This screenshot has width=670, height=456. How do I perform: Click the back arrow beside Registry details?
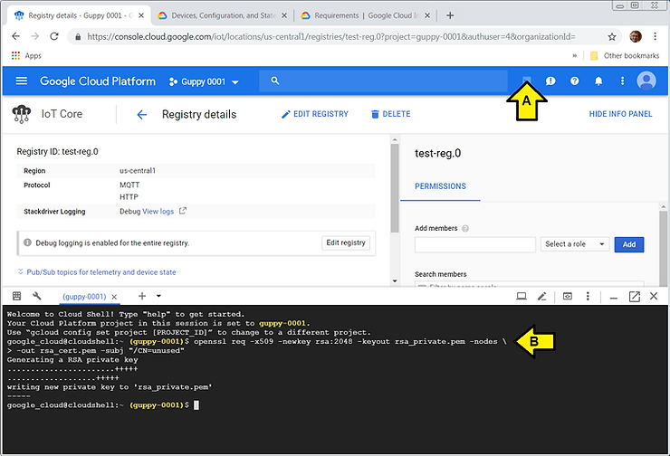[141, 115]
